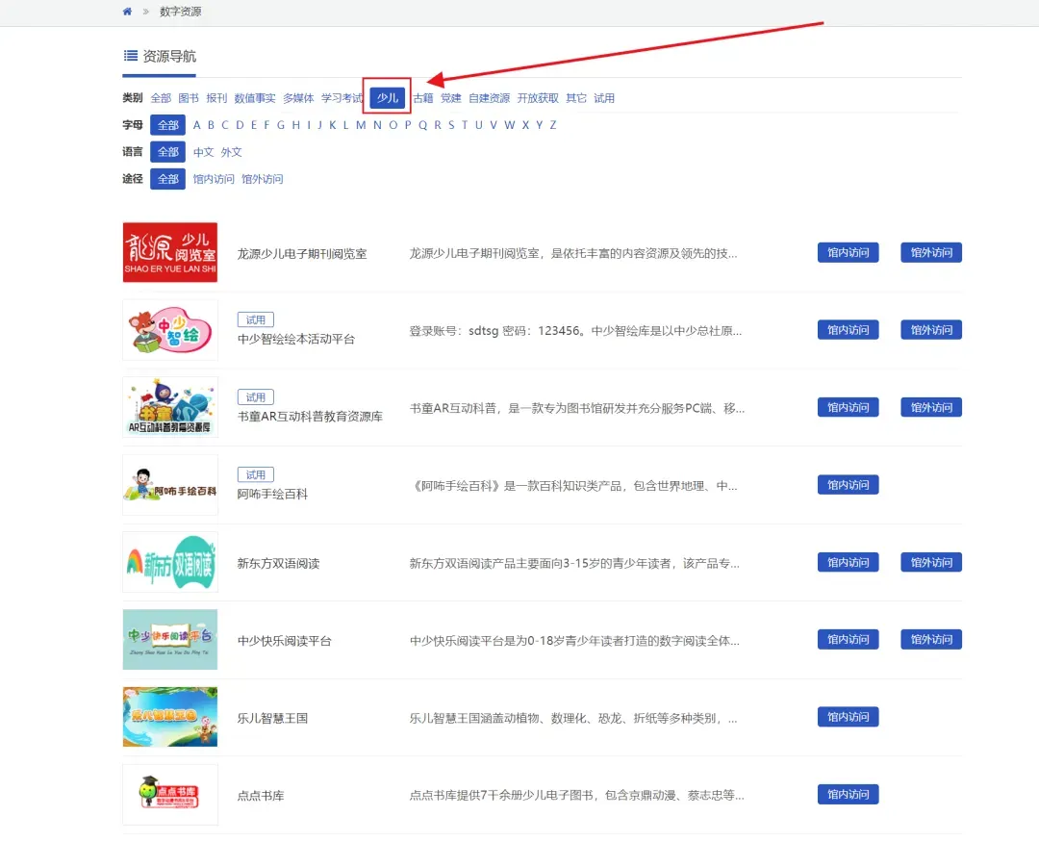Filter by letter Z
Screen dimensions: 1039x842
(553, 125)
